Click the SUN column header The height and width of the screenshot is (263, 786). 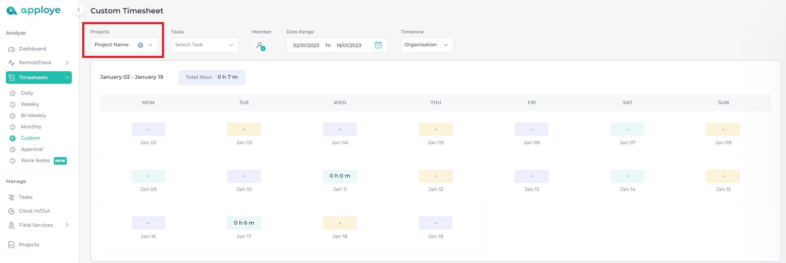(723, 103)
